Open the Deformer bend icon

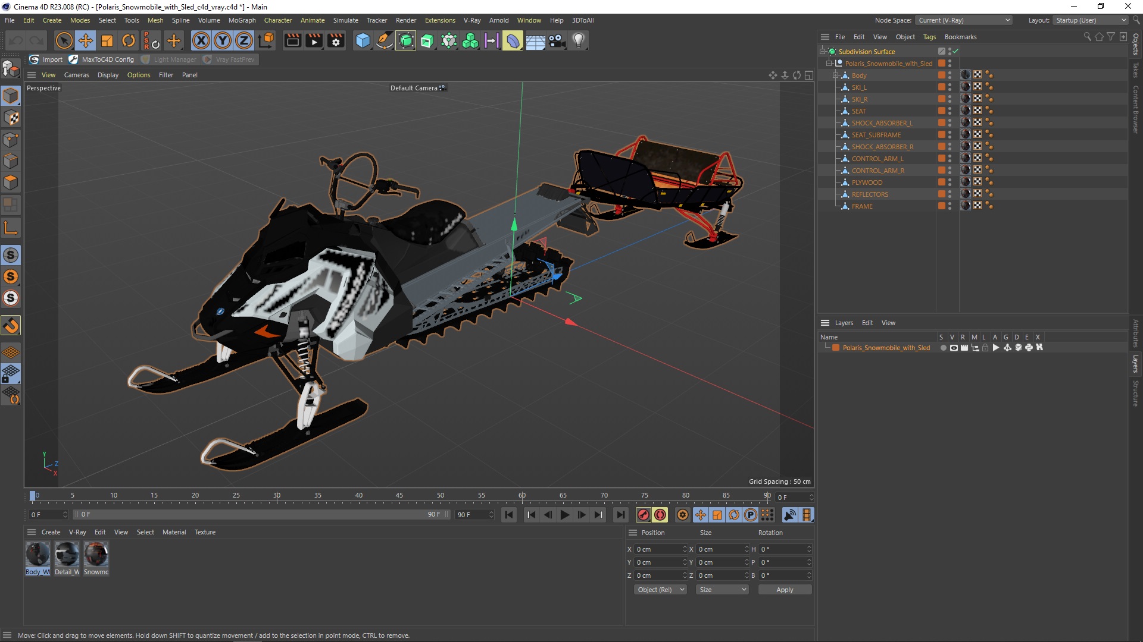coord(513,40)
